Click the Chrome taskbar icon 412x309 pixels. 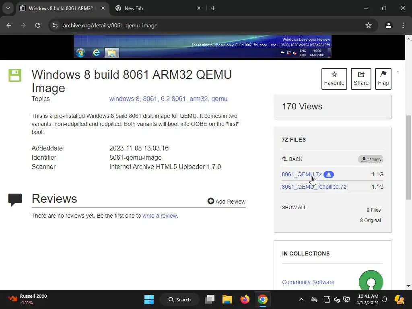[x=262, y=299]
